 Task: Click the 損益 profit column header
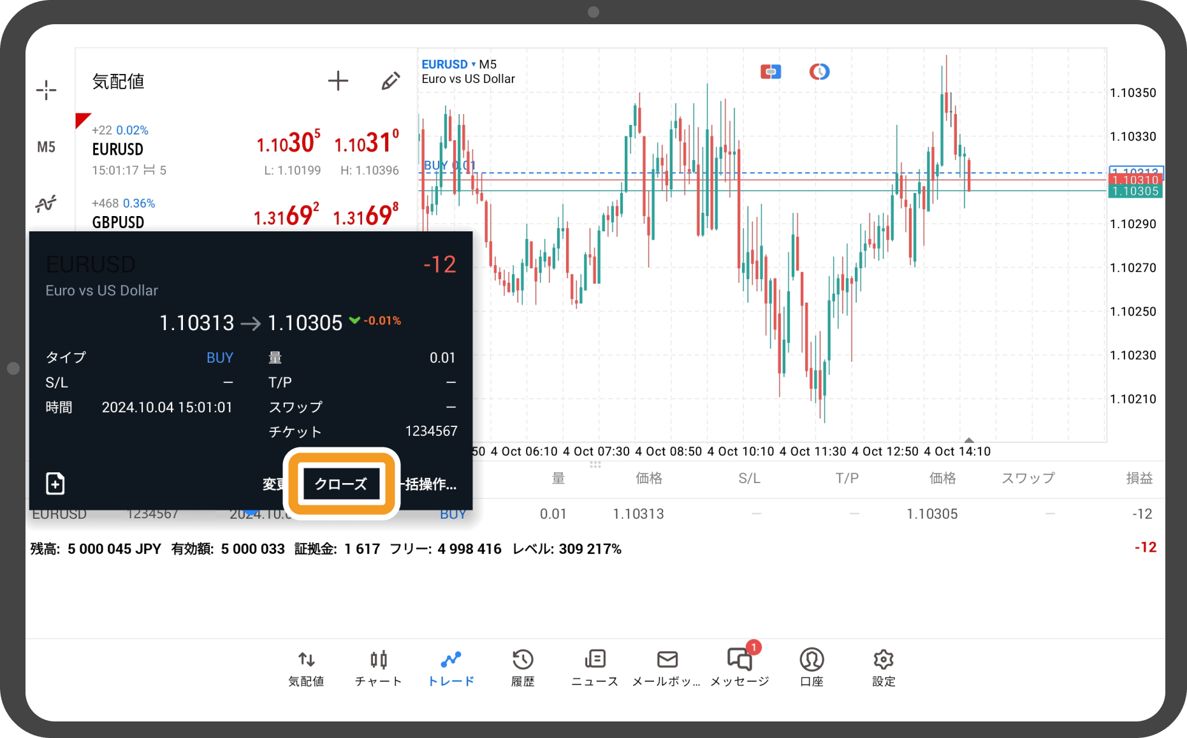pyautogui.click(x=1139, y=479)
